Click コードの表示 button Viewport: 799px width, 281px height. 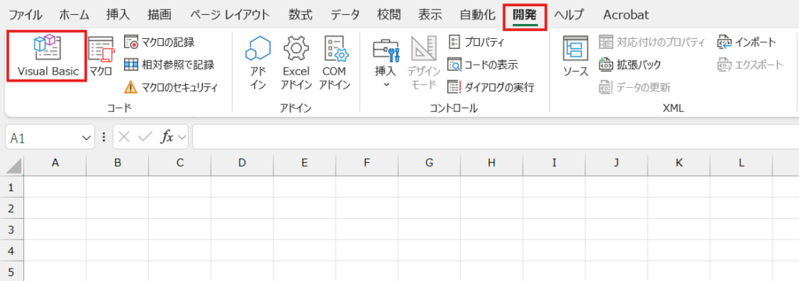pyautogui.click(x=482, y=65)
